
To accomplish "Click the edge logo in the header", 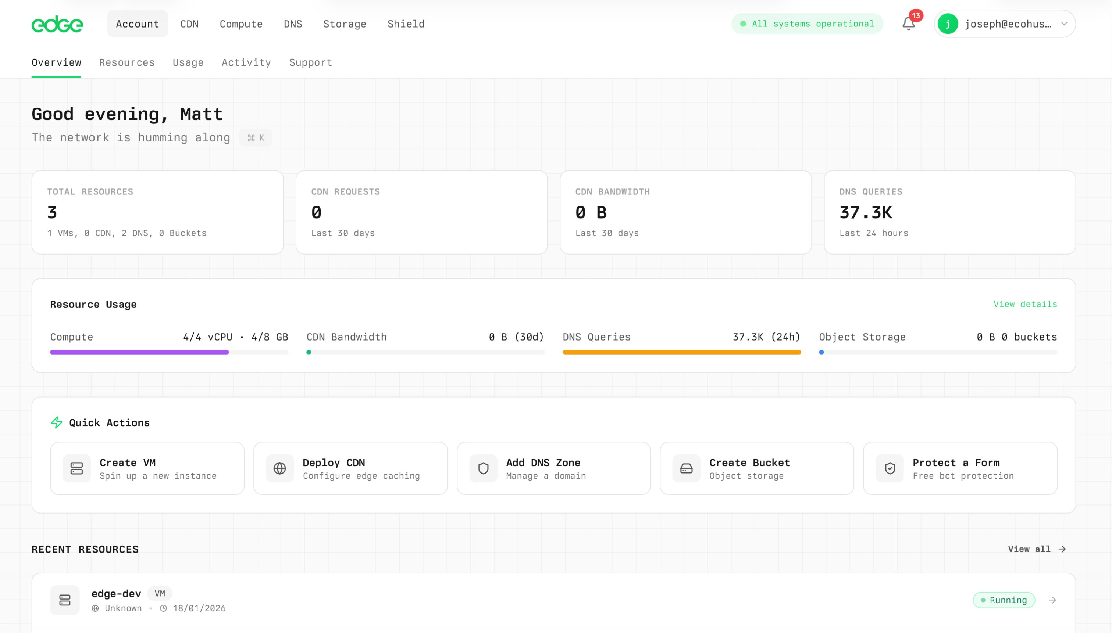I will [x=57, y=24].
